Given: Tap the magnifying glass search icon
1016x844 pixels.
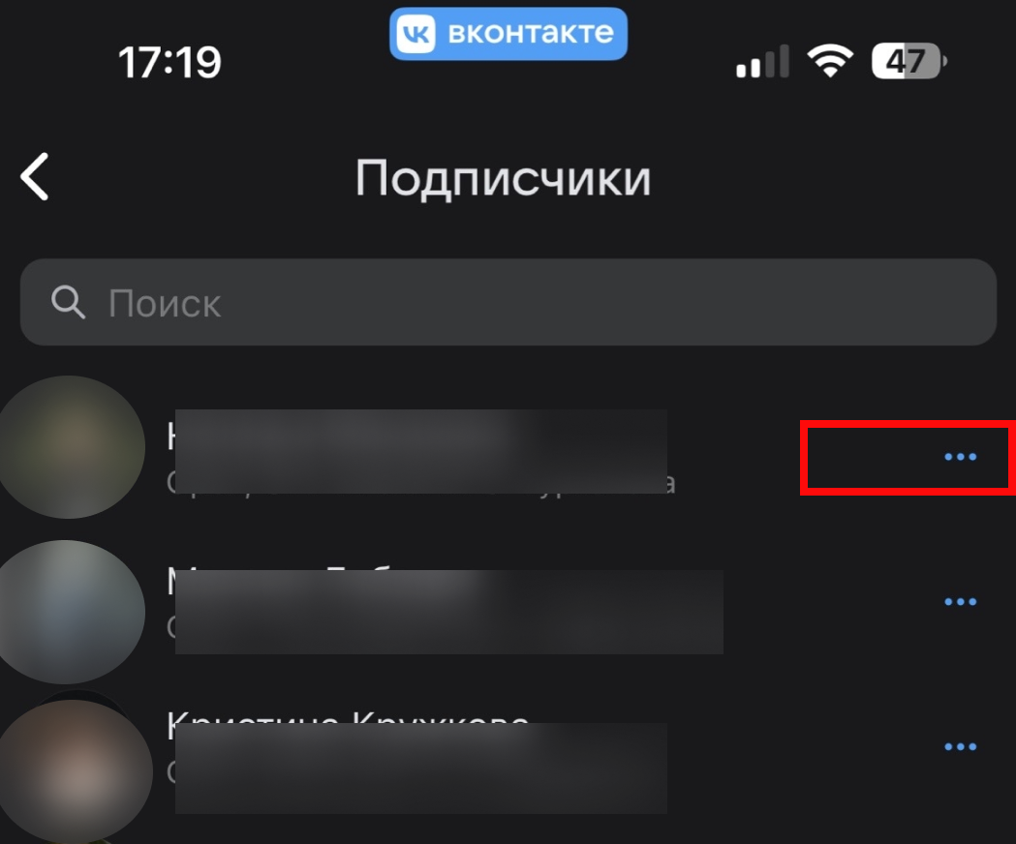Looking at the screenshot, I should (68, 302).
